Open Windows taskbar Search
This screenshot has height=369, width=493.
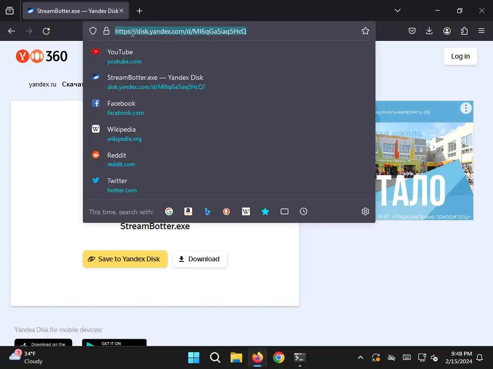pyautogui.click(x=215, y=357)
